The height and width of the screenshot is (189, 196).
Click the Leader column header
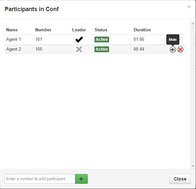tap(79, 30)
